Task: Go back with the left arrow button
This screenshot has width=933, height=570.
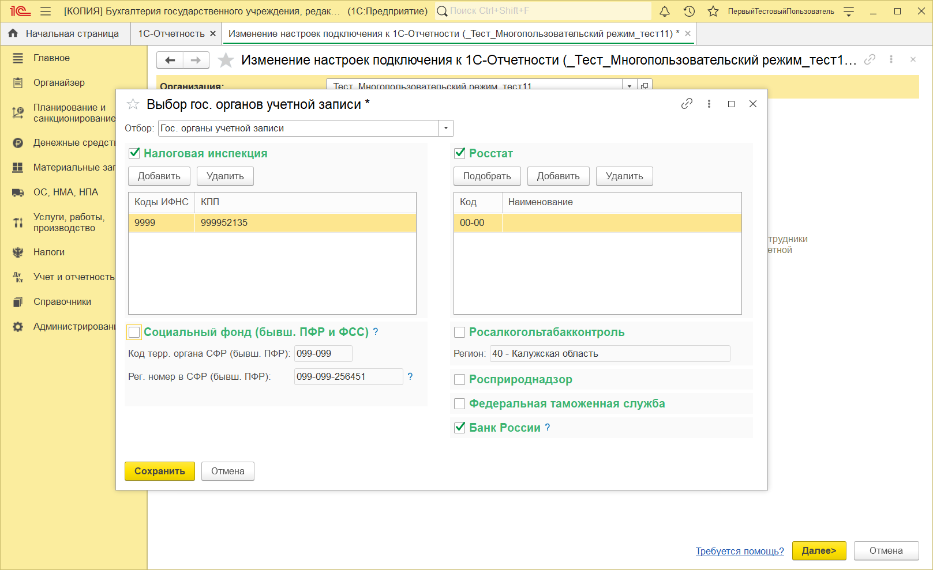Action: (x=170, y=60)
